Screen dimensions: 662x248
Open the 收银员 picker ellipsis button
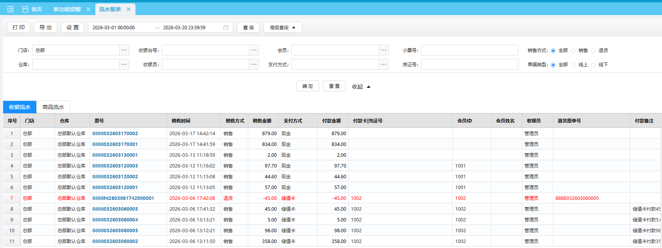pyautogui.click(x=254, y=64)
